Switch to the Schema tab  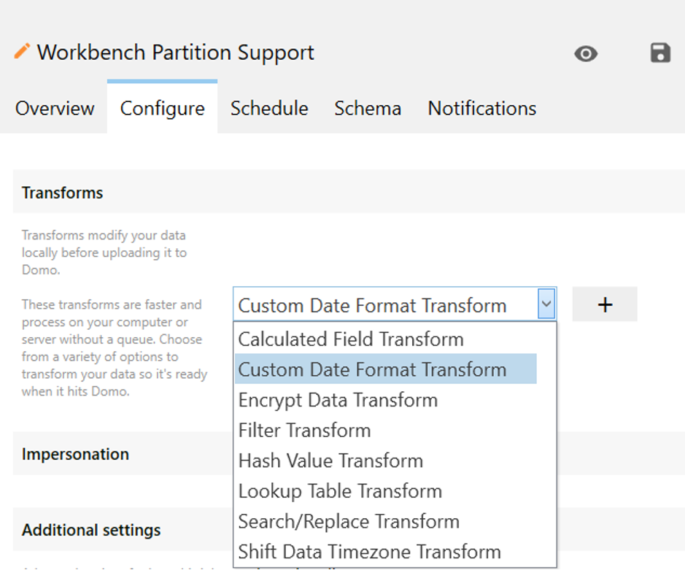coord(368,108)
